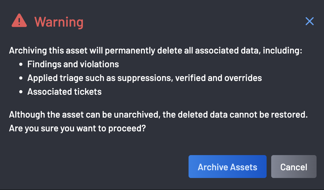Click the 'Although the asset can be unarchived' sentence
This screenshot has height=190, width=324.
click(x=158, y=114)
